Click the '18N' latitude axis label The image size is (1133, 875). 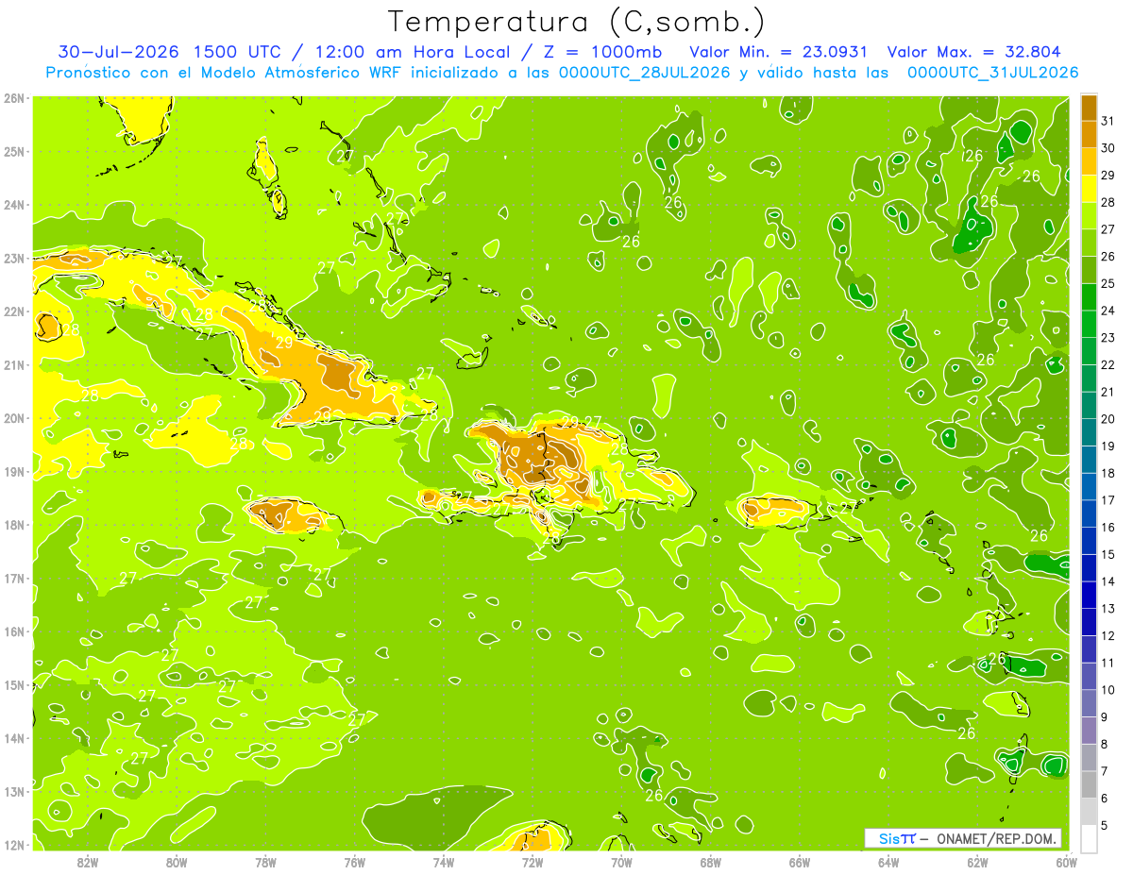click(15, 525)
